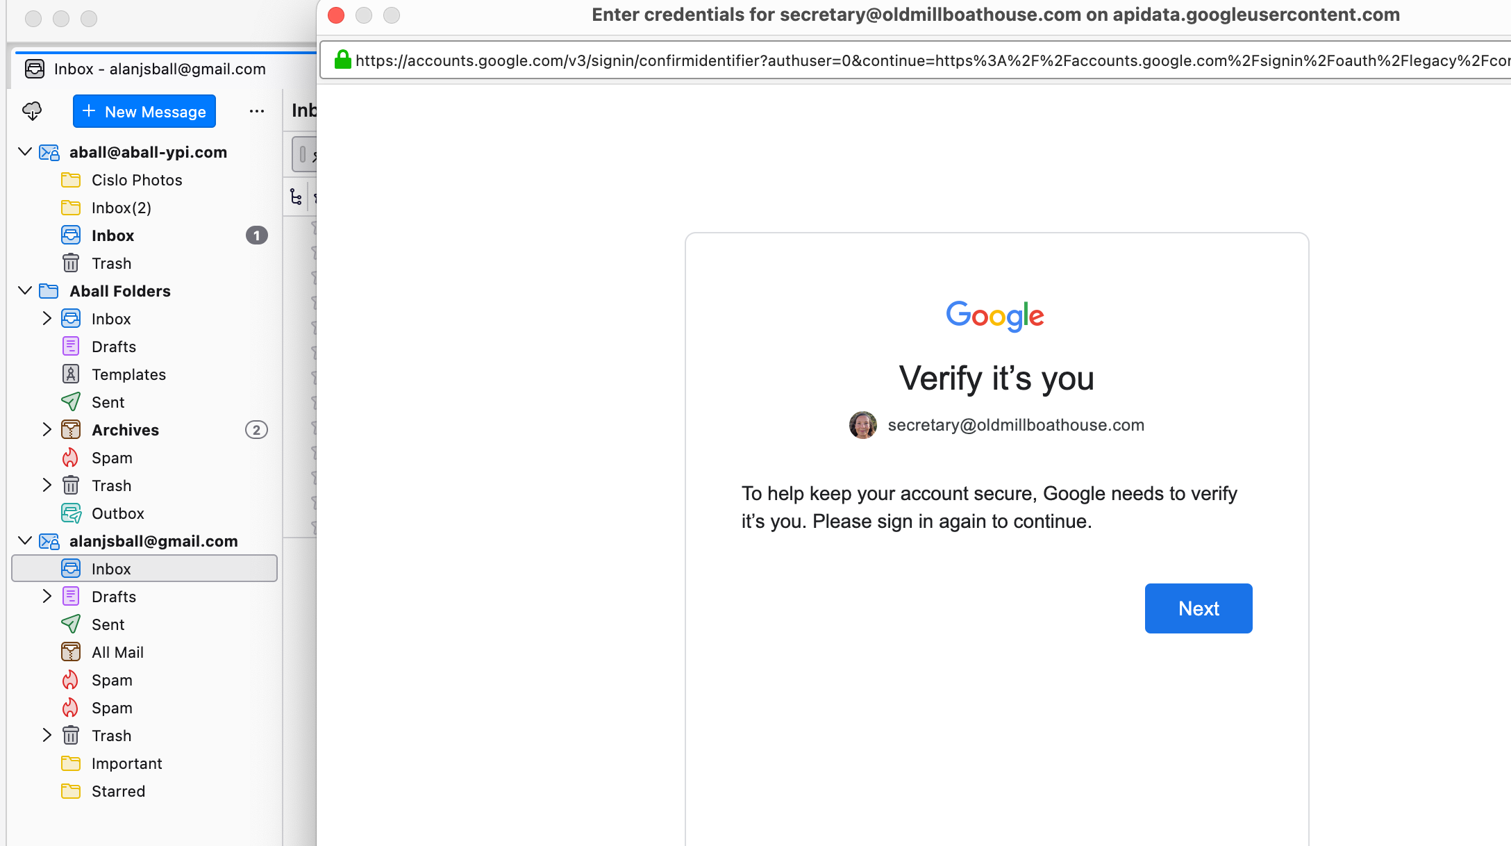
Task: Open Sent folder under Aball Folders
Action: pos(108,402)
